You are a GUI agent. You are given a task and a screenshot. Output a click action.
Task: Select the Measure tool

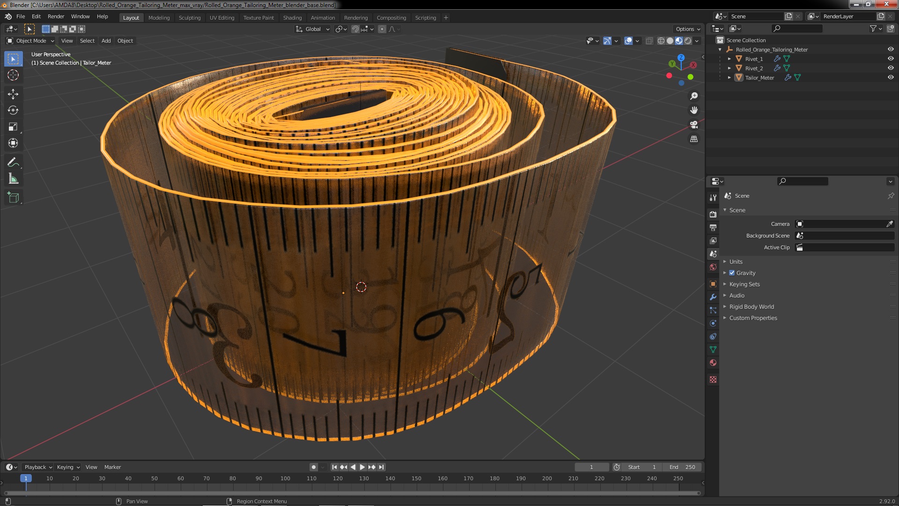click(x=13, y=179)
